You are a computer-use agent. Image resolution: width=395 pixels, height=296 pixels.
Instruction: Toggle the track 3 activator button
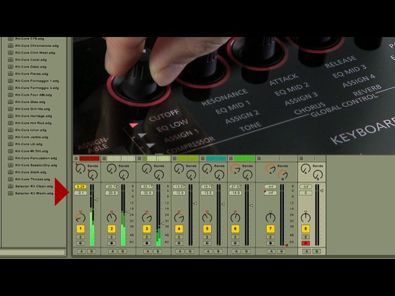pyautogui.click(x=147, y=229)
